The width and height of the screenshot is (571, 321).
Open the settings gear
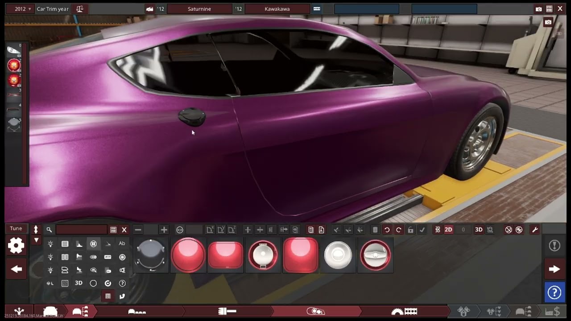[16, 246]
